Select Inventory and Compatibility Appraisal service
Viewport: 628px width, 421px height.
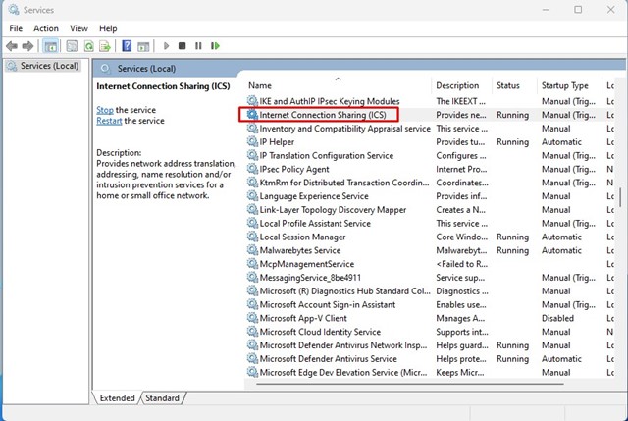coord(344,129)
